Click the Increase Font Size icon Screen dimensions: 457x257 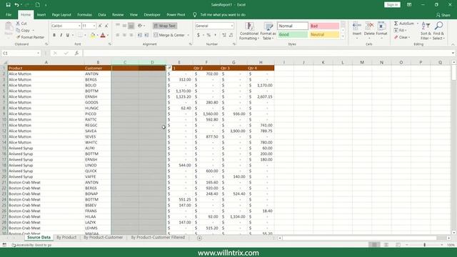[100, 26]
